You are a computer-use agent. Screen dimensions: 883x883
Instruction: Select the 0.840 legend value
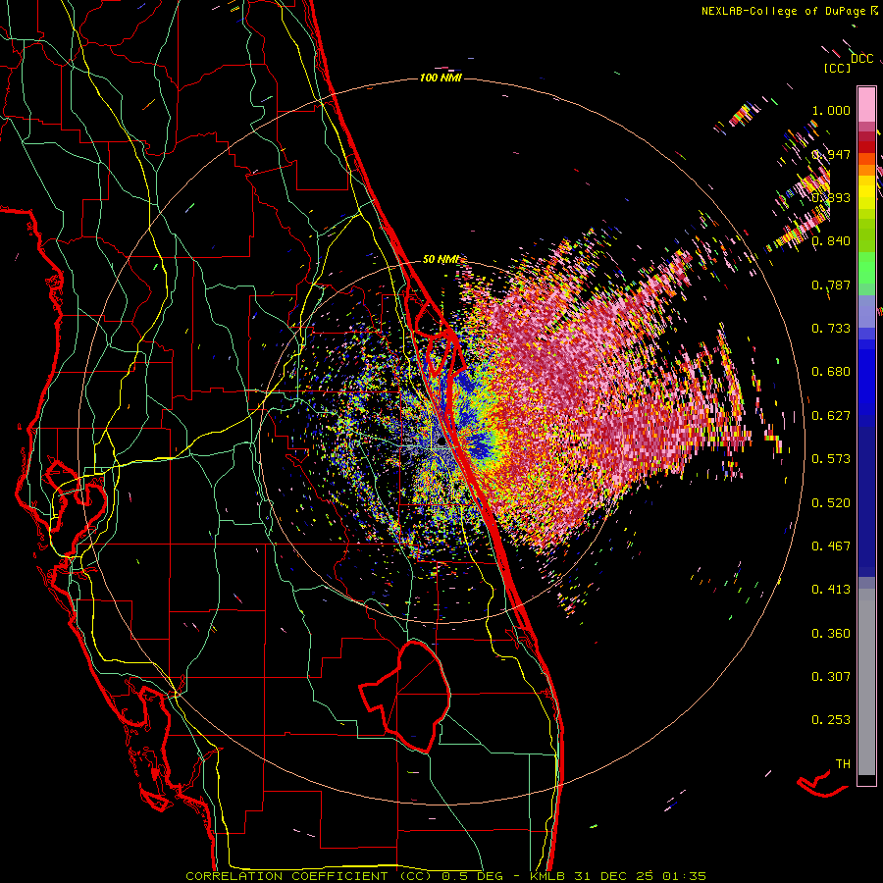click(831, 240)
